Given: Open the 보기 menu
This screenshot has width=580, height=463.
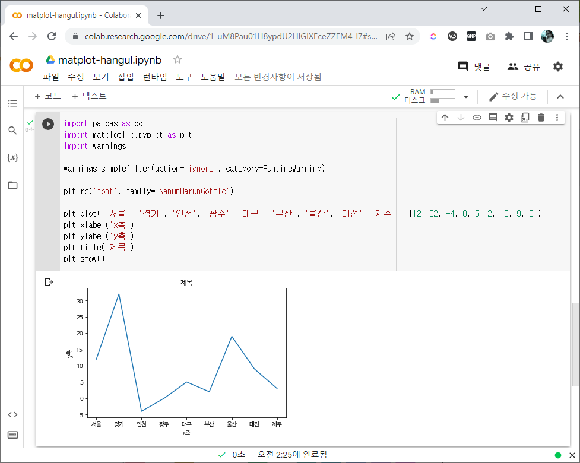Looking at the screenshot, I should point(100,77).
